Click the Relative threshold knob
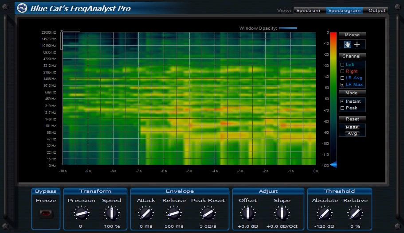Screen dimensions: 404x233 (355, 214)
